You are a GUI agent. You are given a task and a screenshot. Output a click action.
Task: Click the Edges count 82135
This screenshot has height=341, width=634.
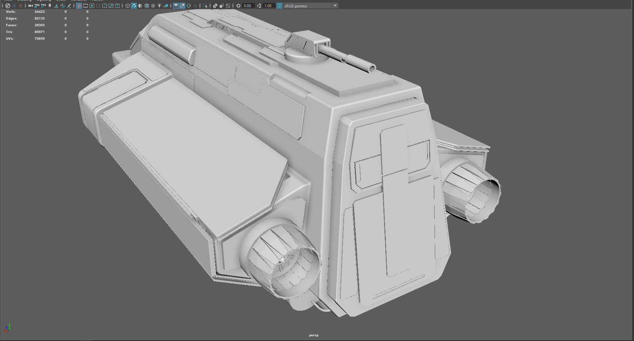coord(40,18)
